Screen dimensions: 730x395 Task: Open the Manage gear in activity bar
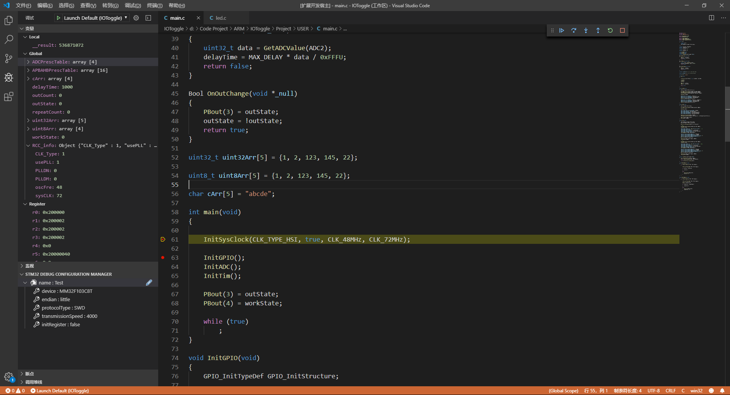point(9,377)
